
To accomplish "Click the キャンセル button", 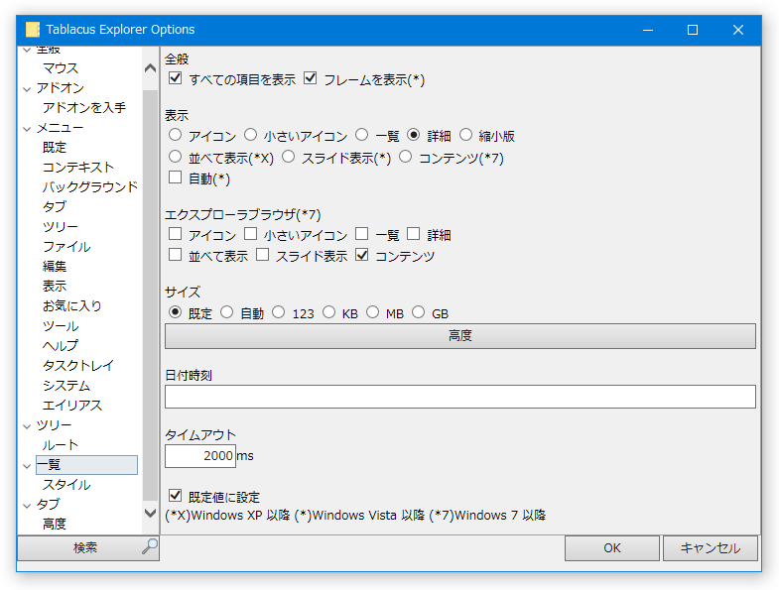I will point(711,547).
